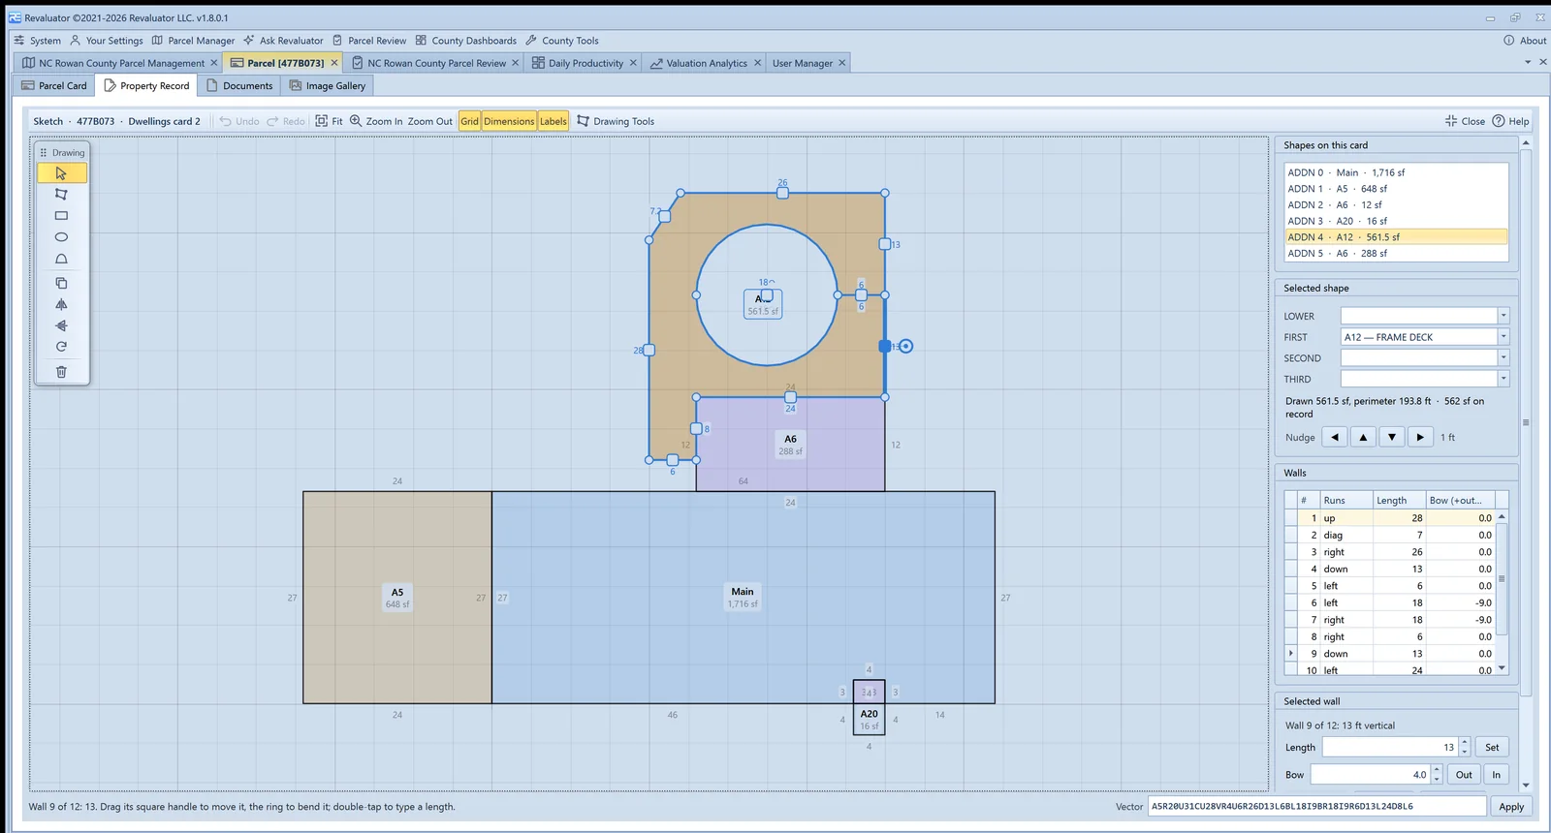This screenshot has width=1551, height=833.
Task: Click the Vector input field
Action: 1316,807
